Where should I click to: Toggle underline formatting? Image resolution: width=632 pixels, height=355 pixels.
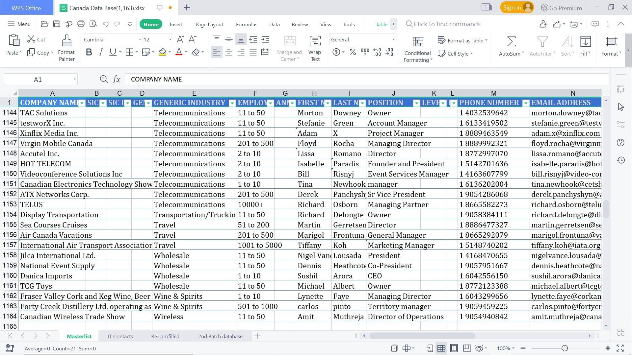112,52
